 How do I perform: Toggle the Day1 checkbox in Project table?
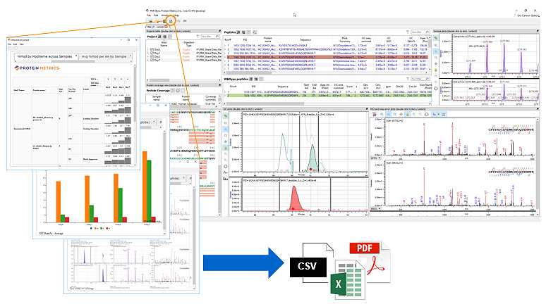click(152, 53)
